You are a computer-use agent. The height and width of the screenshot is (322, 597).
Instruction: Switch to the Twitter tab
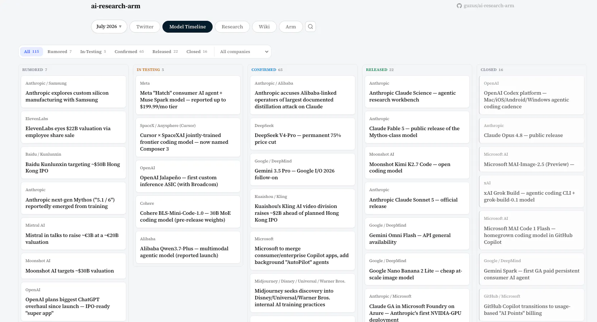145,27
